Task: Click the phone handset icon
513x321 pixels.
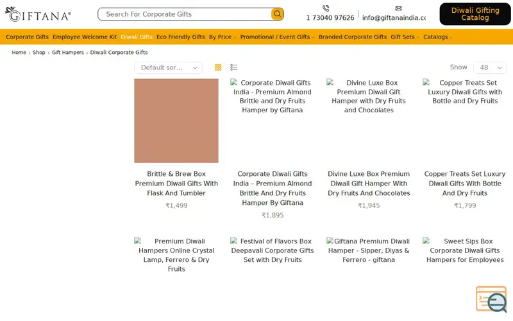Action: click(x=326, y=8)
